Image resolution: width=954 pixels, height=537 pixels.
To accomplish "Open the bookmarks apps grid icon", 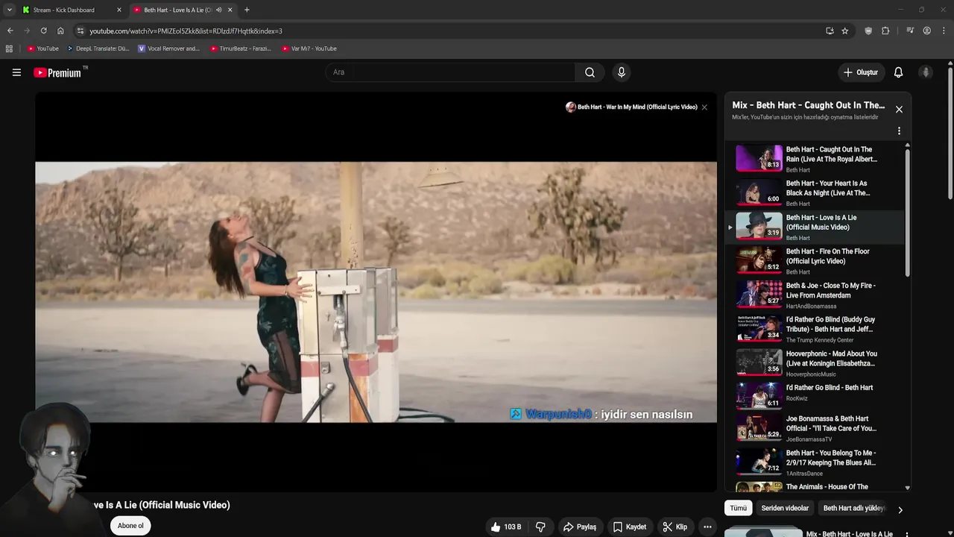I will tap(9, 48).
